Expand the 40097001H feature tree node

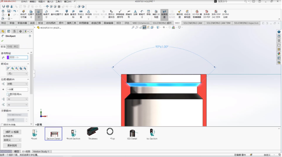click(x=35, y=28)
